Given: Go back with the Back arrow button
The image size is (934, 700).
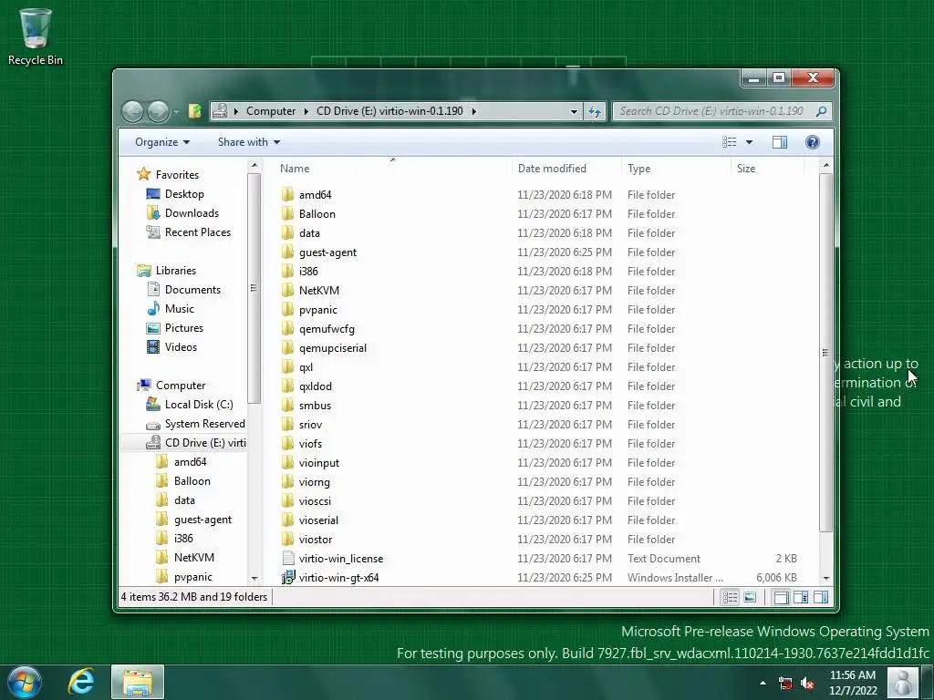Looking at the screenshot, I should 132,111.
